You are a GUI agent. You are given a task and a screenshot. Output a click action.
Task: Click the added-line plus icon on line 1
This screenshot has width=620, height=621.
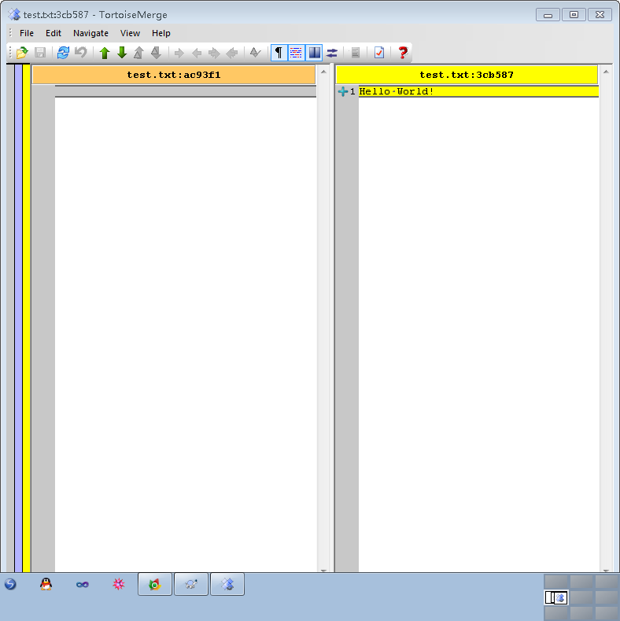pyautogui.click(x=342, y=92)
